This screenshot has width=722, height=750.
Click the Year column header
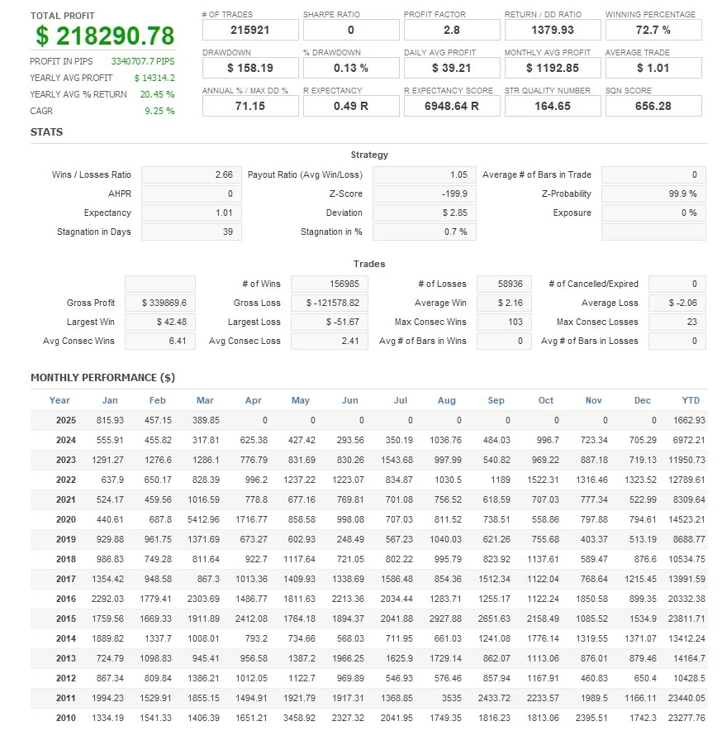click(x=59, y=400)
